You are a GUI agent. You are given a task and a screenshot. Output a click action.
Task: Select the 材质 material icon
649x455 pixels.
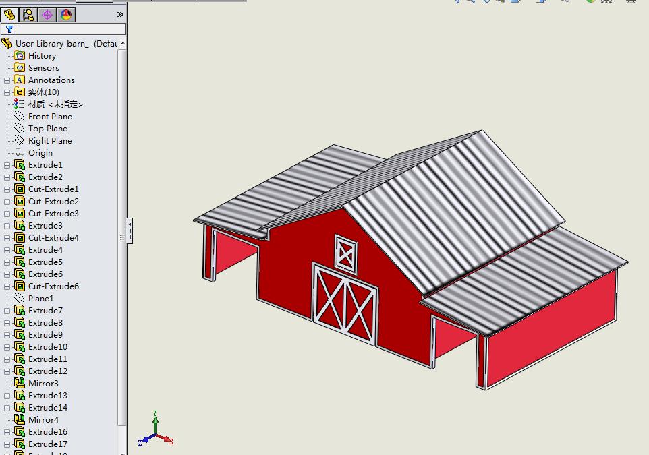[x=20, y=104]
